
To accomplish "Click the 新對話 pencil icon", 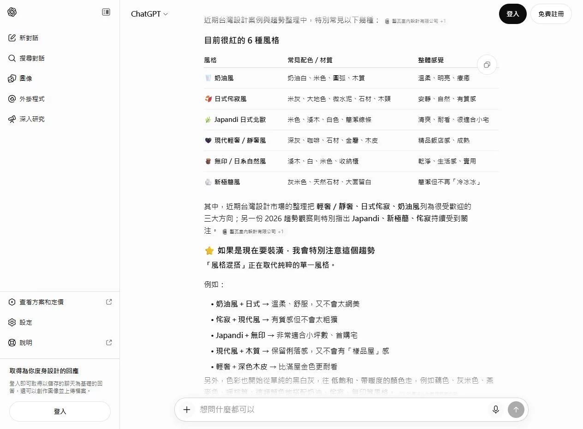I will point(12,38).
